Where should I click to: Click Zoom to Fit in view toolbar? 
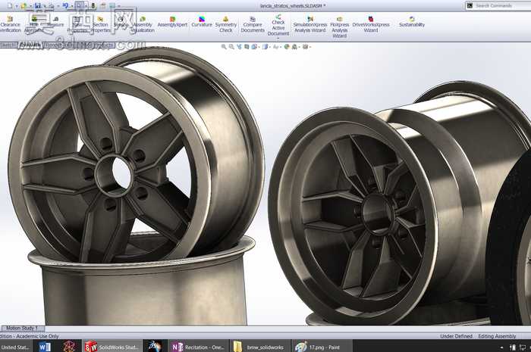[224, 47]
